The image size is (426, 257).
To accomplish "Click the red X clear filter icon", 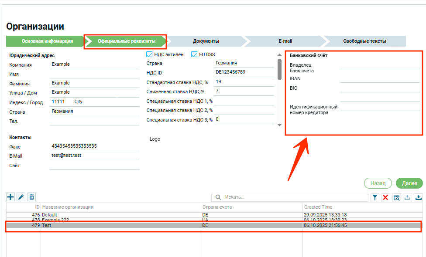I will [x=385, y=198].
